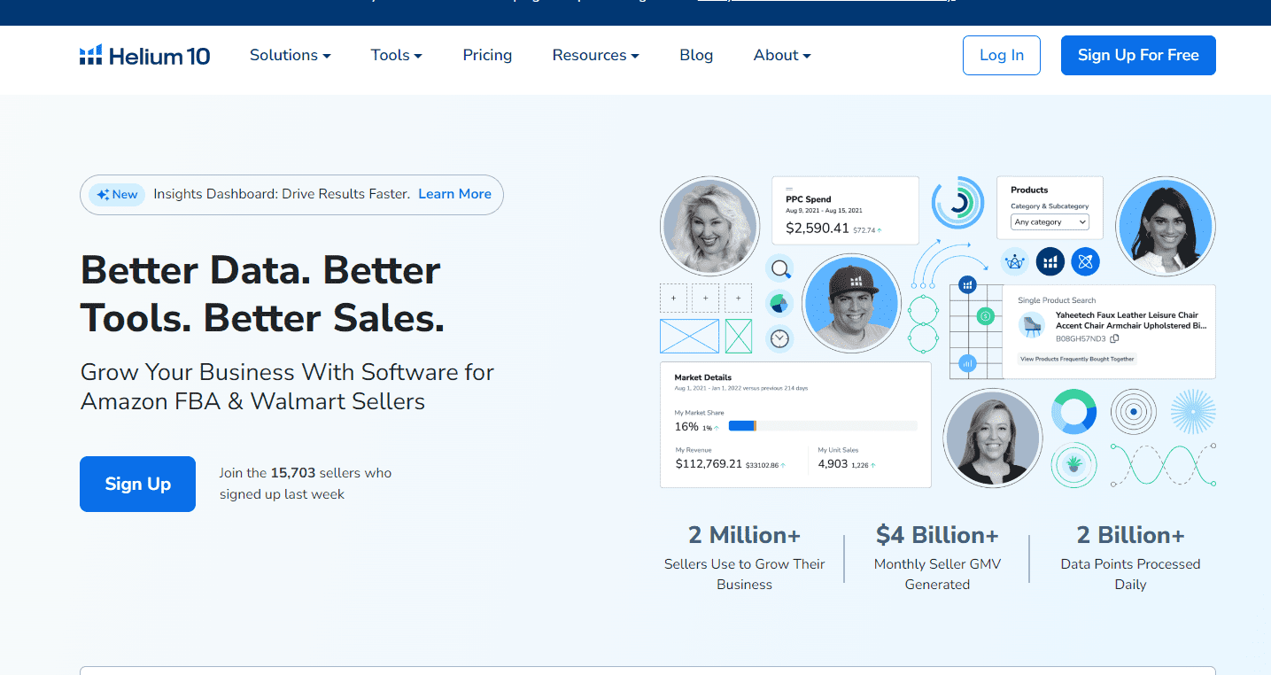
Task: Expand the Solutions dropdown menu
Action: (290, 55)
